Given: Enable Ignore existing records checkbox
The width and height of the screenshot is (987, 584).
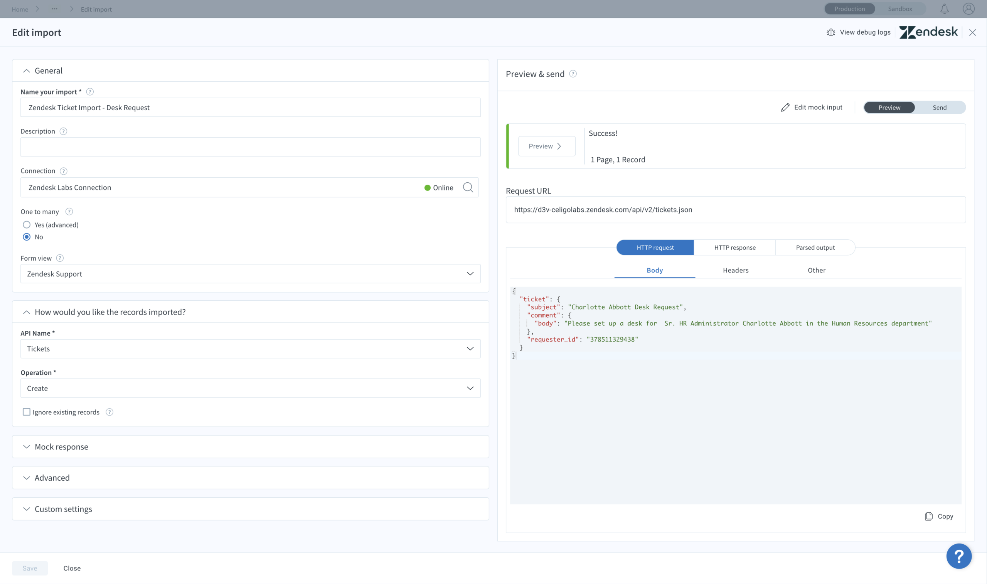Looking at the screenshot, I should (x=27, y=412).
